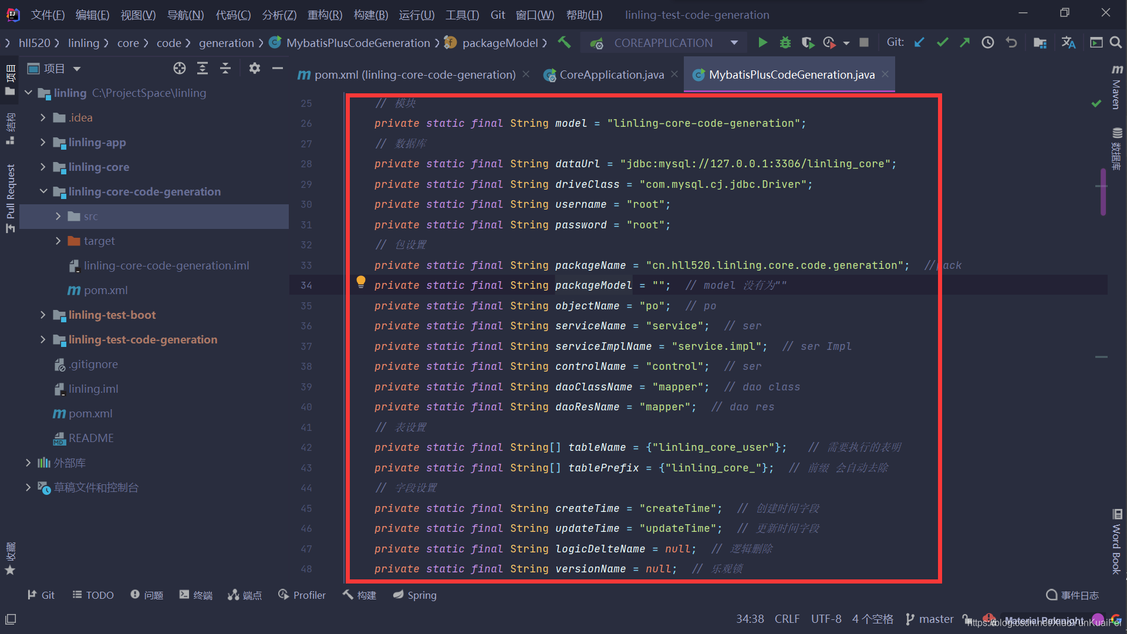Open project panel settings gear

(254, 69)
